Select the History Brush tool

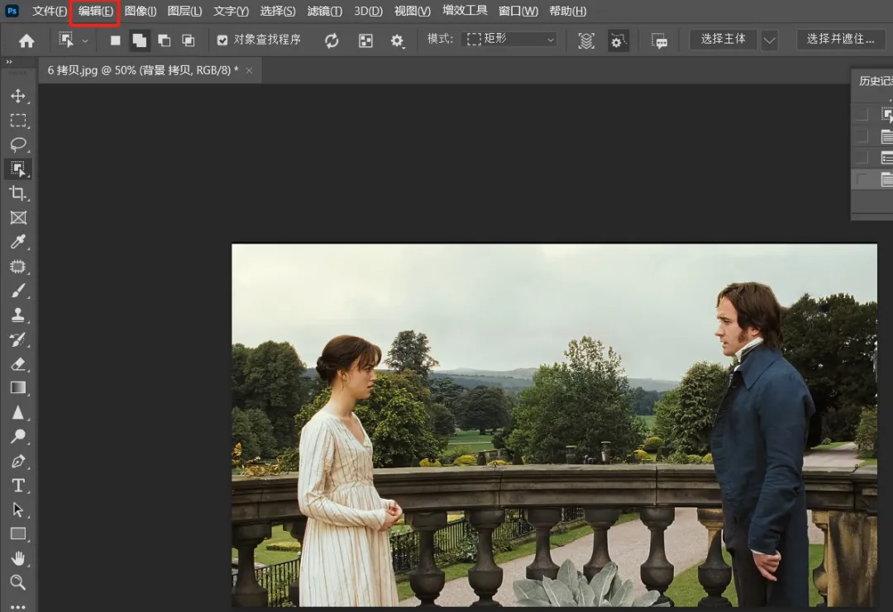(18, 339)
